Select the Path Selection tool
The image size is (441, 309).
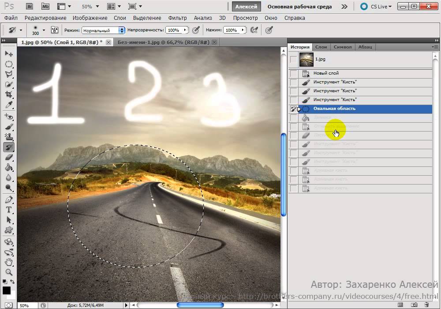tap(9, 220)
